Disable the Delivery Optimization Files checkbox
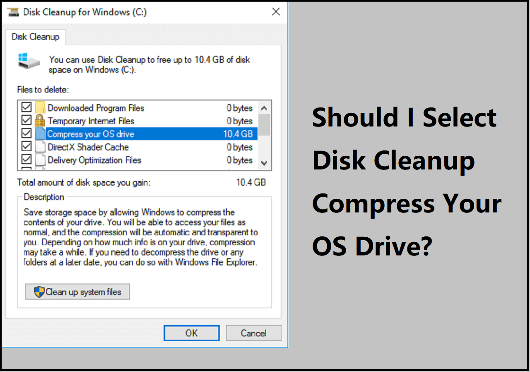Viewport: 530px width, 372px height. click(x=26, y=160)
